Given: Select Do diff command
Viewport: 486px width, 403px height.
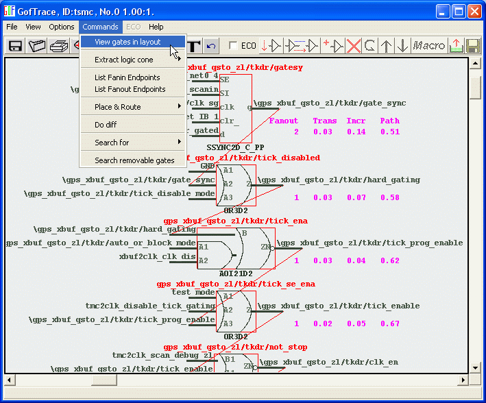Looking at the screenshot, I should point(106,125).
